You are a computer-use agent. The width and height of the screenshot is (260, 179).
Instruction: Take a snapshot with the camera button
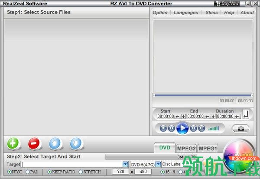pos(241,129)
